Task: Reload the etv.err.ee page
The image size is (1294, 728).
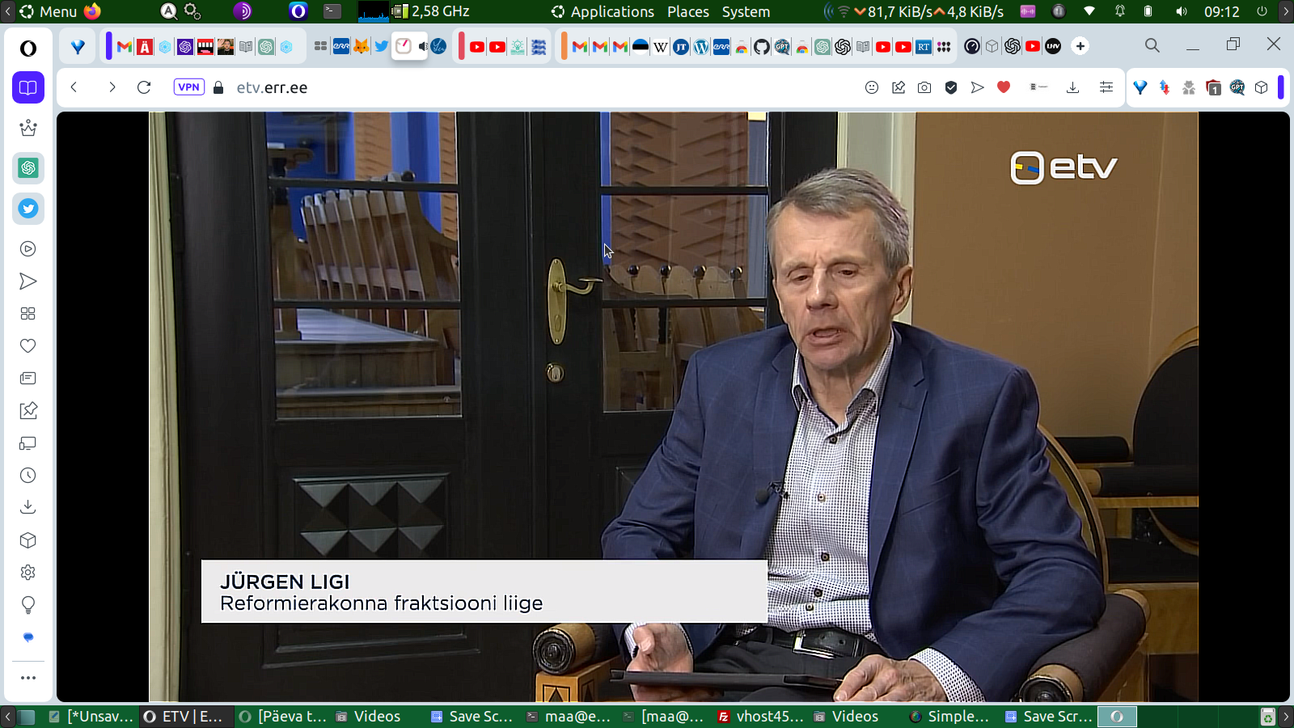Action: coord(144,87)
